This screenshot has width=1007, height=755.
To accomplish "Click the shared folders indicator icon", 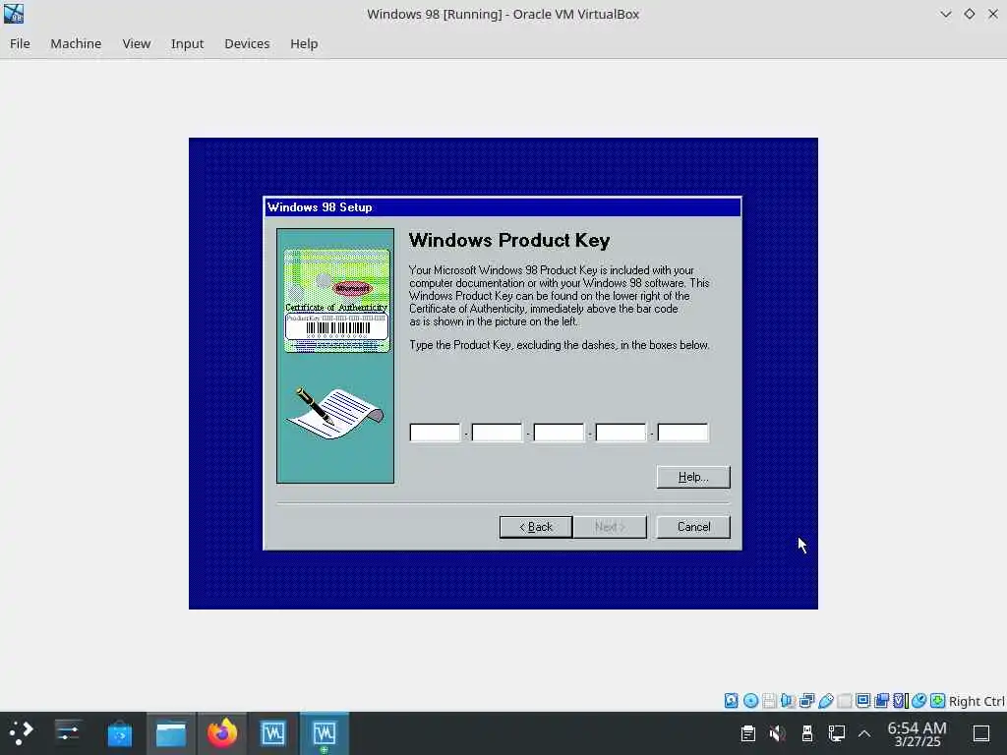I will (845, 700).
